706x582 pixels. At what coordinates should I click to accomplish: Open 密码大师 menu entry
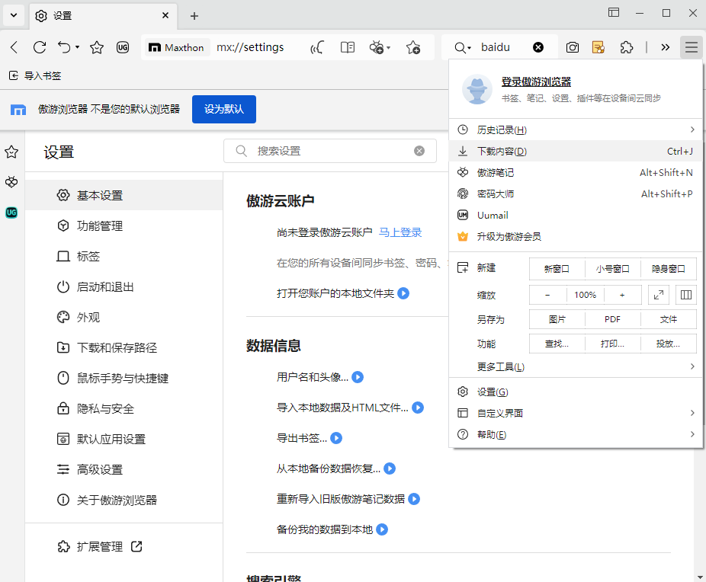tap(496, 193)
